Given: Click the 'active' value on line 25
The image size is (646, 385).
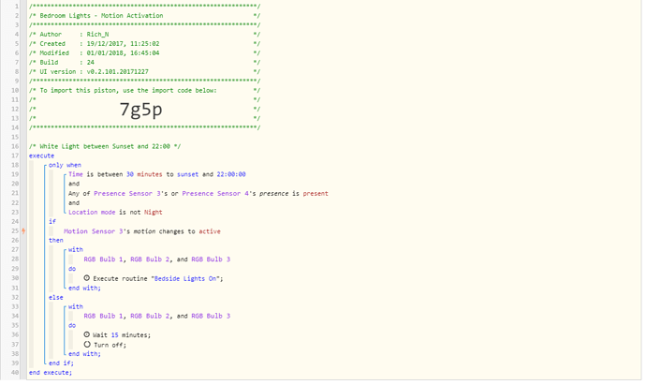Looking at the screenshot, I should point(210,231).
